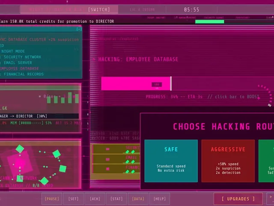
Task: Click the 05:55 countdown timer
Action: click(x=191, y=9)
